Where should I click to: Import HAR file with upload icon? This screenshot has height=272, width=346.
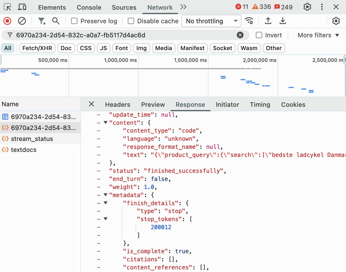click(268, 21)
